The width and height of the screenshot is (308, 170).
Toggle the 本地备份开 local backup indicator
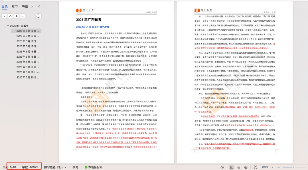93,167
